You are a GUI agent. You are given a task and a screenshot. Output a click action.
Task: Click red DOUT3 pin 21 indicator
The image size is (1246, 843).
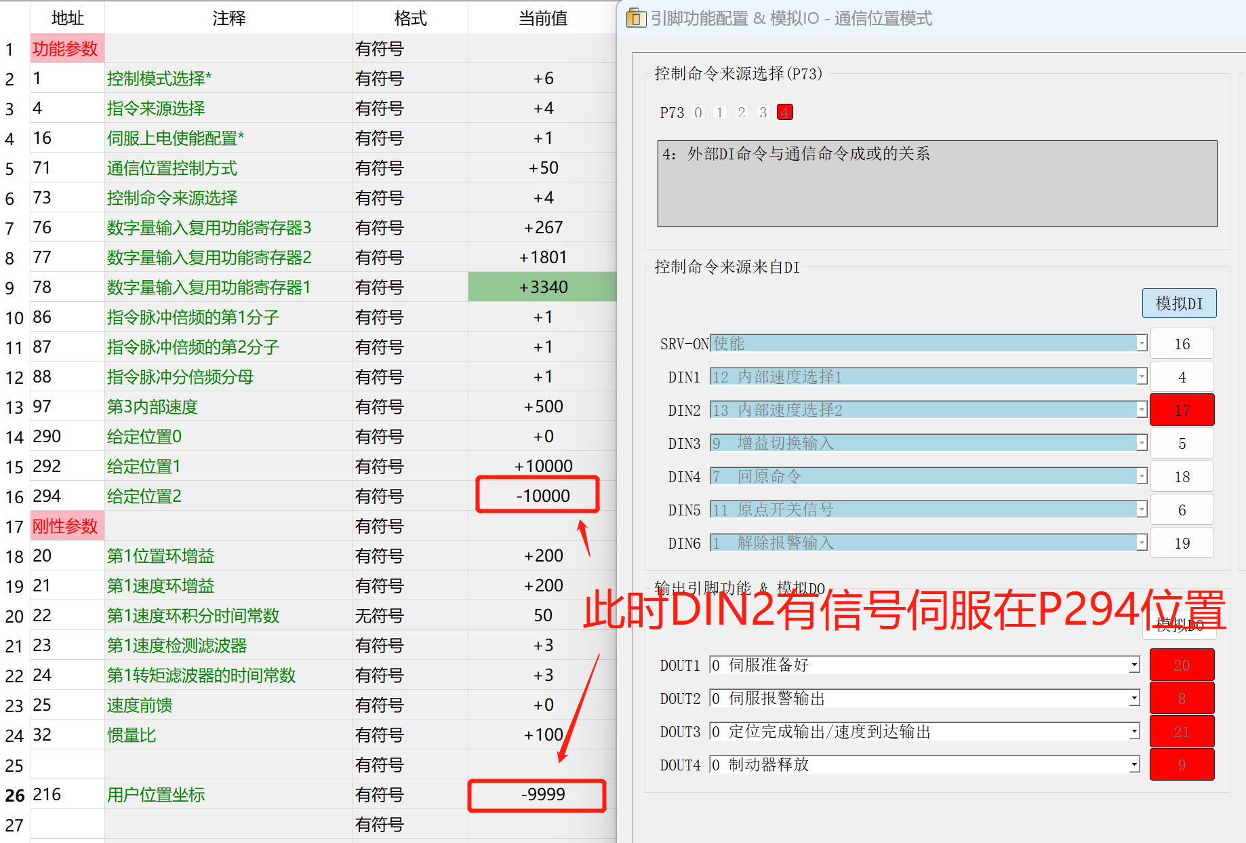tap(1182, 732)
